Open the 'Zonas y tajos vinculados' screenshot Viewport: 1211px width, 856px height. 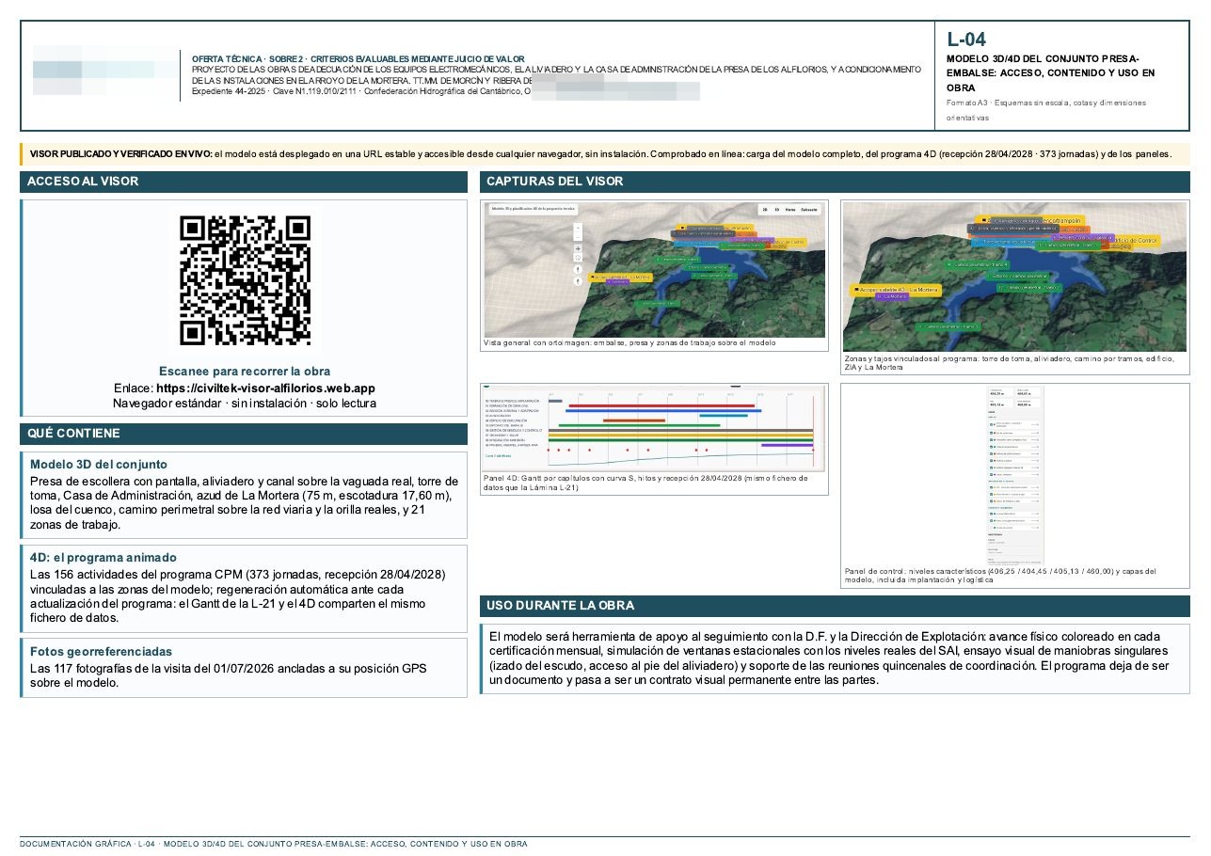coord(1013,277)
